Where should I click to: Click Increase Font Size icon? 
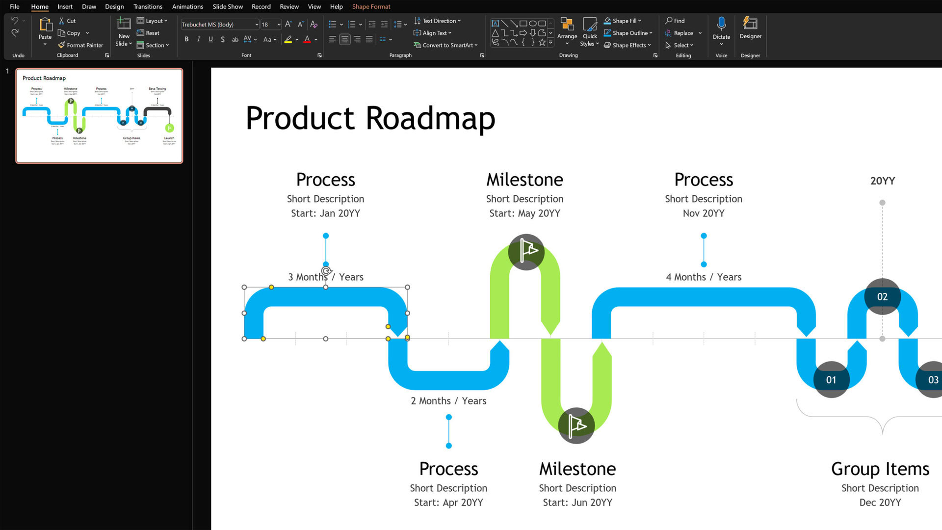[x=288, y=24]
